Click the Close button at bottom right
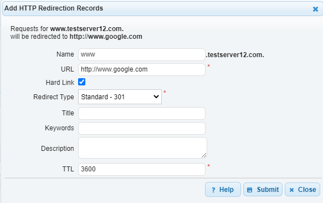This screenshot has width=323, height=203. (x=303, y=189)
